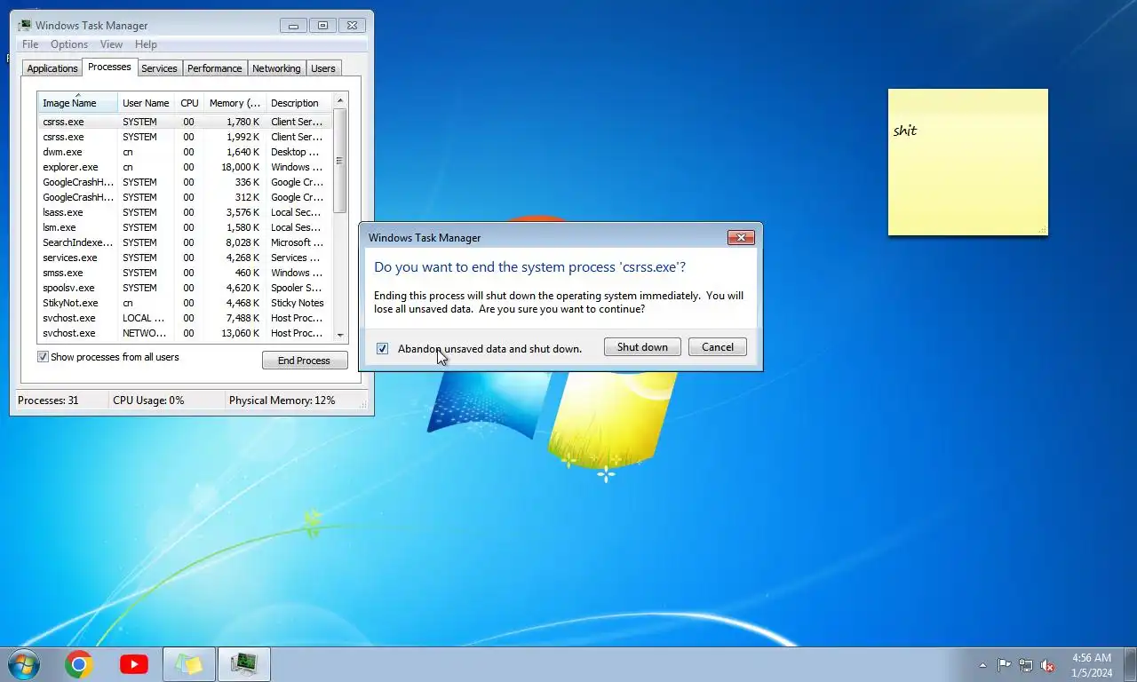Show hidden tray icons arrow

pos(982,665)
